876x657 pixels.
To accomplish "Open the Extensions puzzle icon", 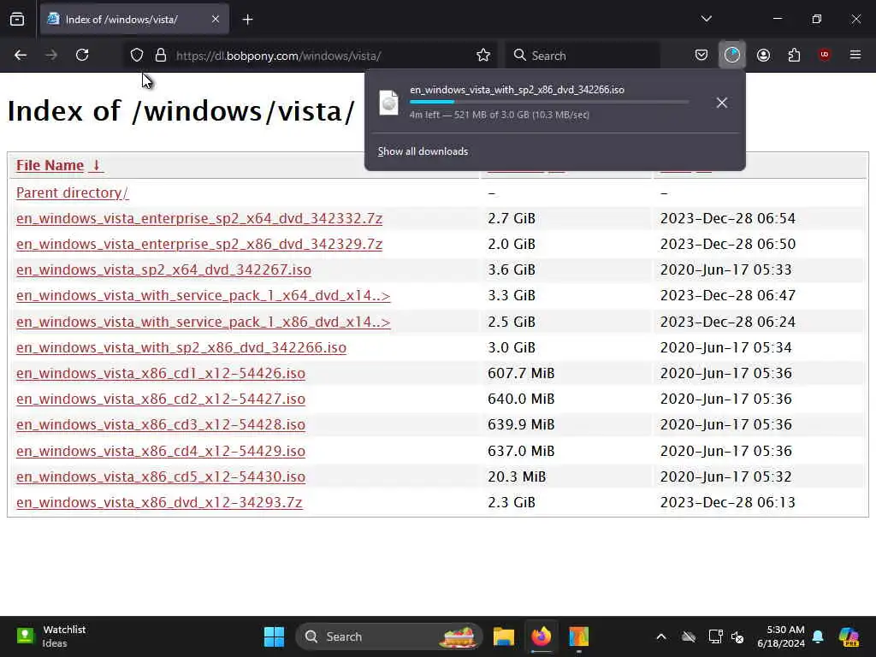I will [794, 56].
